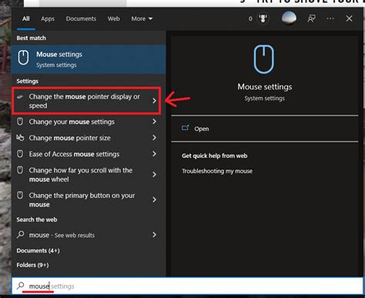This screenshot has height=298, width=365.
Task: Click pointer icon beside mouse pointer display
Action: coord(20,97)
